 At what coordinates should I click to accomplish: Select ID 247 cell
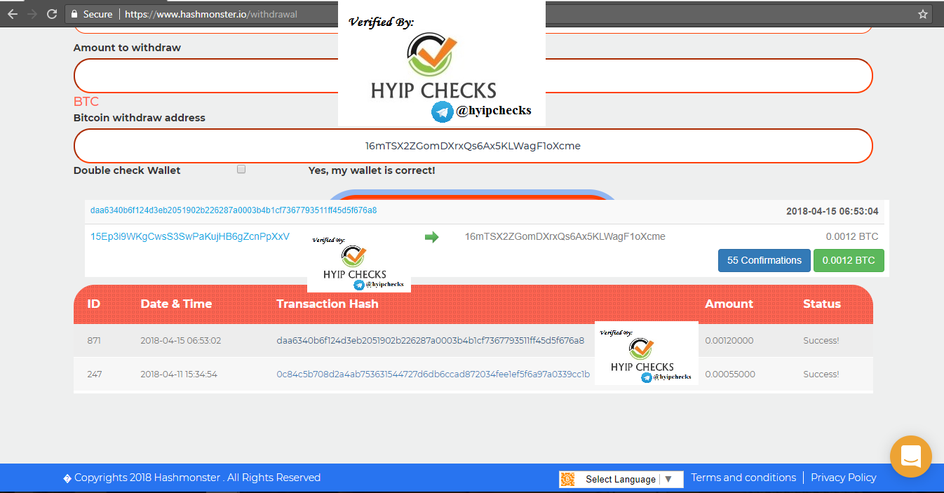click(x=94, y=374)
